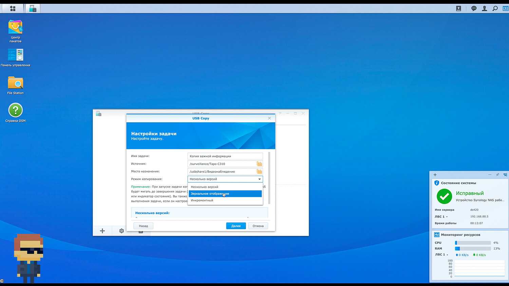Viewport: 509px width, 286px height.
Task: Open notifications speech bubble icon
Action: (474, 8)
